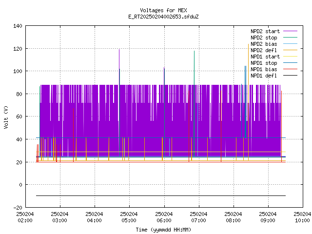Select the filename E_RT20250204002653.sfduZ

click(163, 17)
